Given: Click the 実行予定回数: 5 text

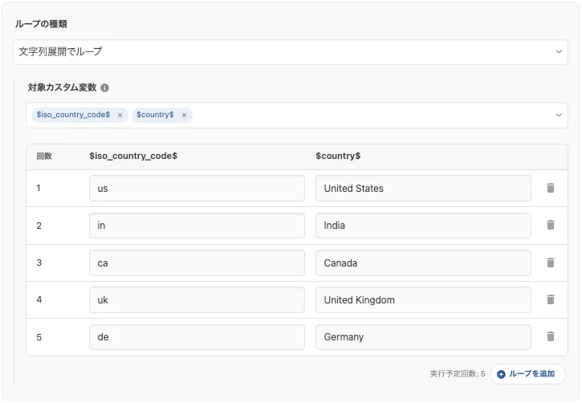Looking at the screenshot, I should pyautogui.click(x=458, y=373).
